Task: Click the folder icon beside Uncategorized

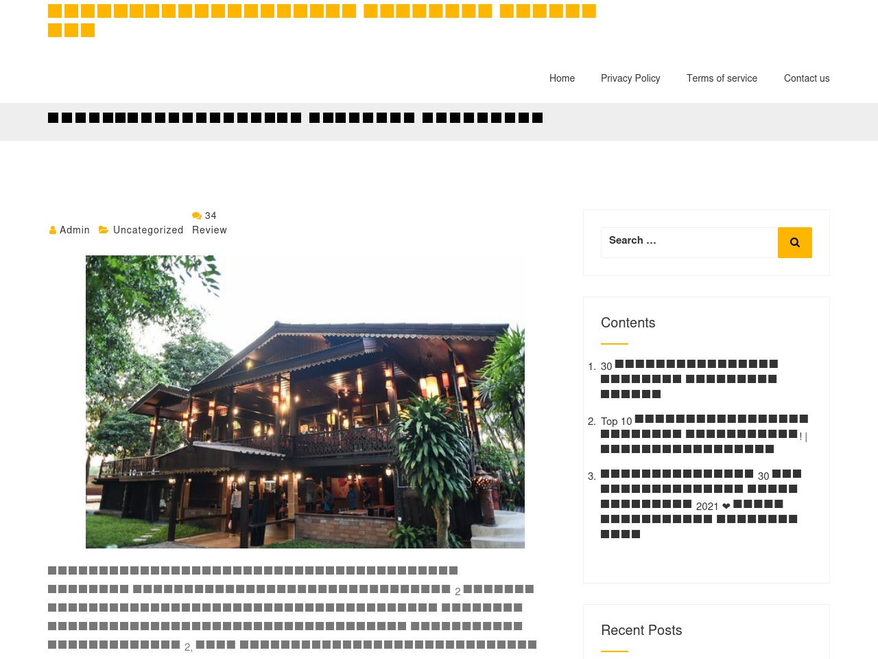Action: click(x=104, y=230)
